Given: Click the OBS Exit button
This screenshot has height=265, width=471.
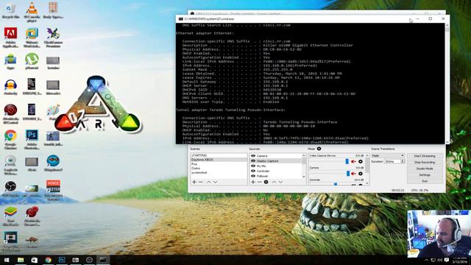Looking at the screenshot, I should (x=425, y=181).
